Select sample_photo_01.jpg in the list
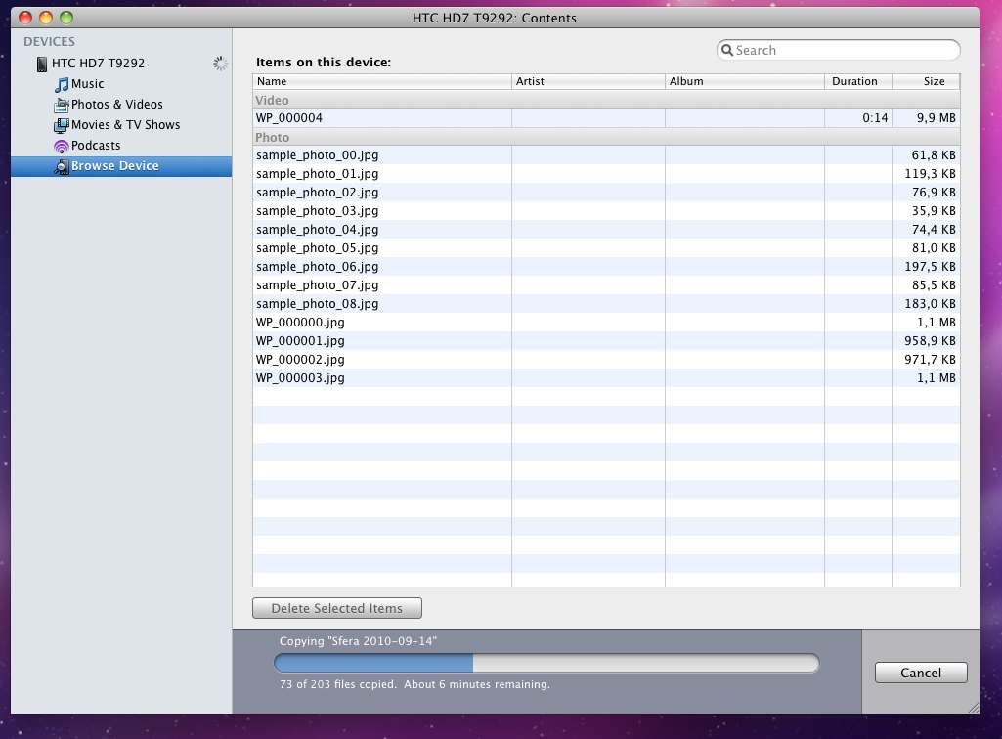This screenshot has width=1002, height=739. tap(606, 173)
